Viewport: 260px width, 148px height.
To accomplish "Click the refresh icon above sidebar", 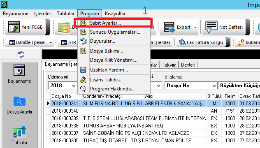I will tap(21, 54).
